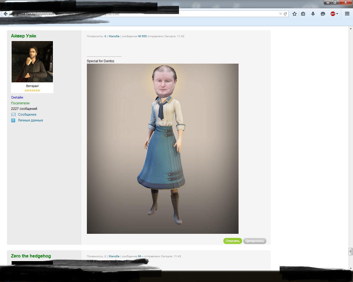353x282 pixels.
Task: Open the Личные данные profile link
Action: pos(30,120)
